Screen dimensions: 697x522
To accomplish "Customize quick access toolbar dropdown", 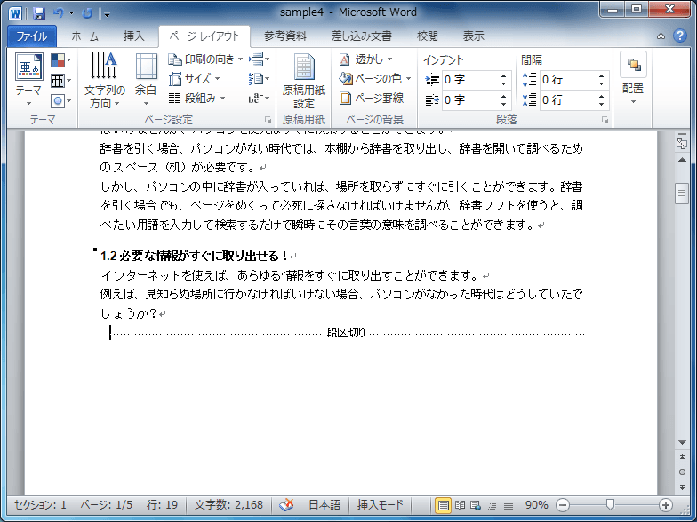I will (107, 14).
